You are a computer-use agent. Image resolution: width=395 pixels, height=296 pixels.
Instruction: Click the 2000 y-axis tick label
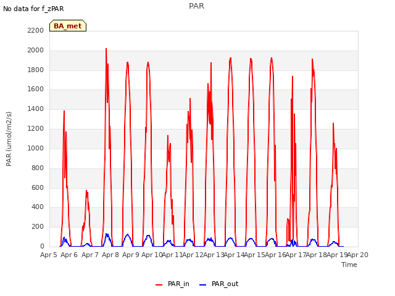click(x=36, y=50)
